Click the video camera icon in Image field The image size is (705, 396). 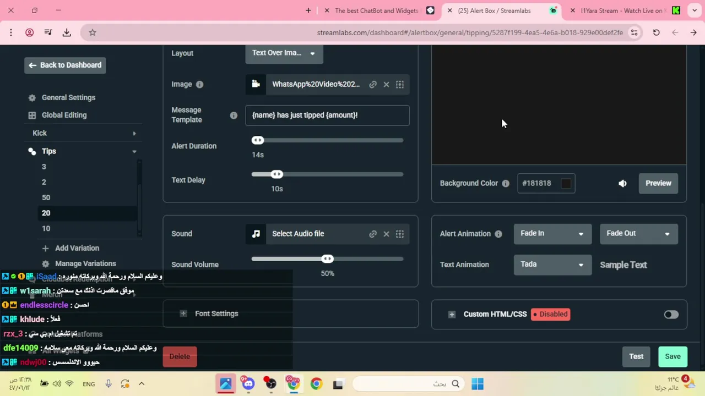click(x=256, y=84)
